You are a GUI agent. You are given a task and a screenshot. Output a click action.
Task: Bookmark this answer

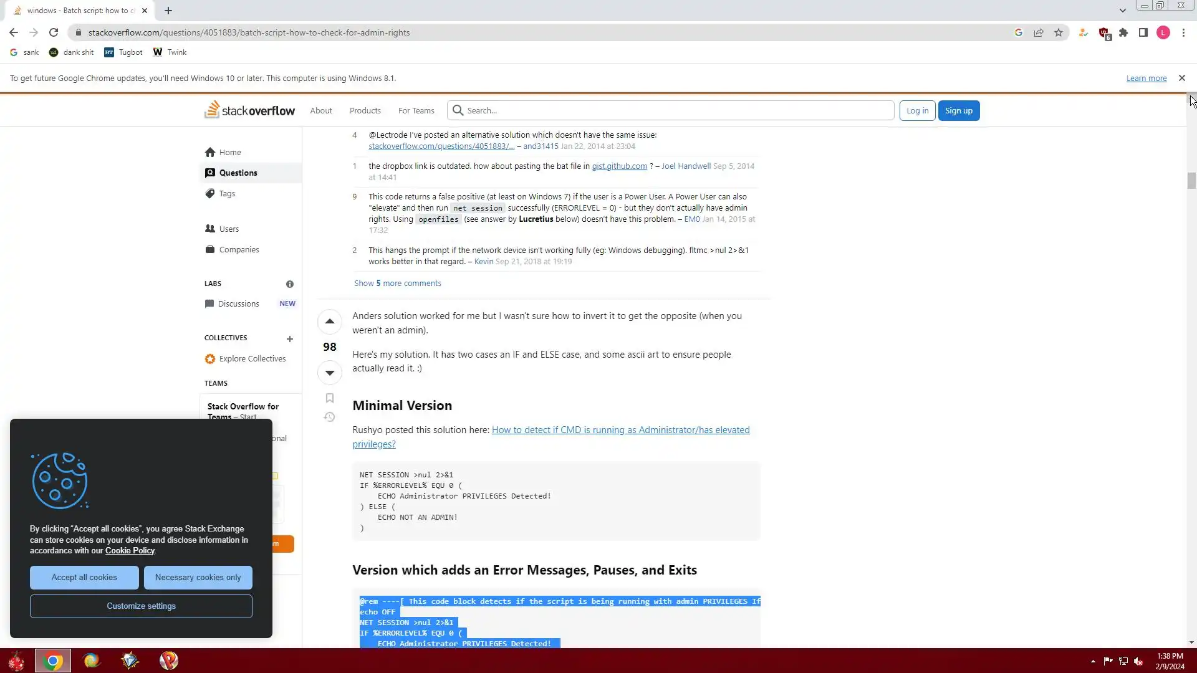pos(329,398)
